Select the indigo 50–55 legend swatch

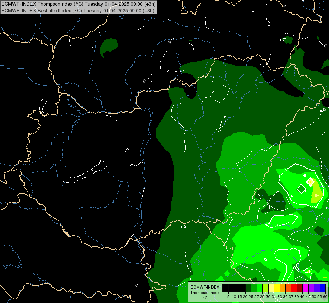(317, 288)
